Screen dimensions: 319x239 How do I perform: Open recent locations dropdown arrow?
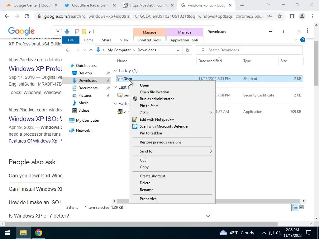pos(84,50)
